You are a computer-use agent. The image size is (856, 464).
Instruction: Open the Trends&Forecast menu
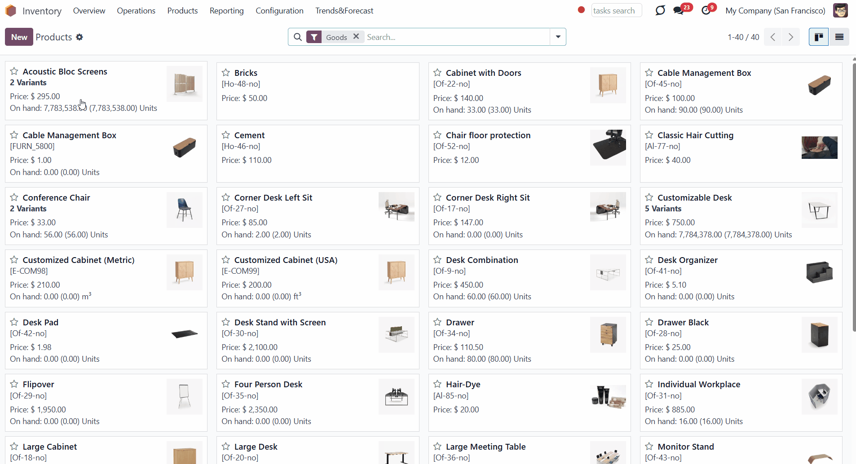[x=344, y=11]
